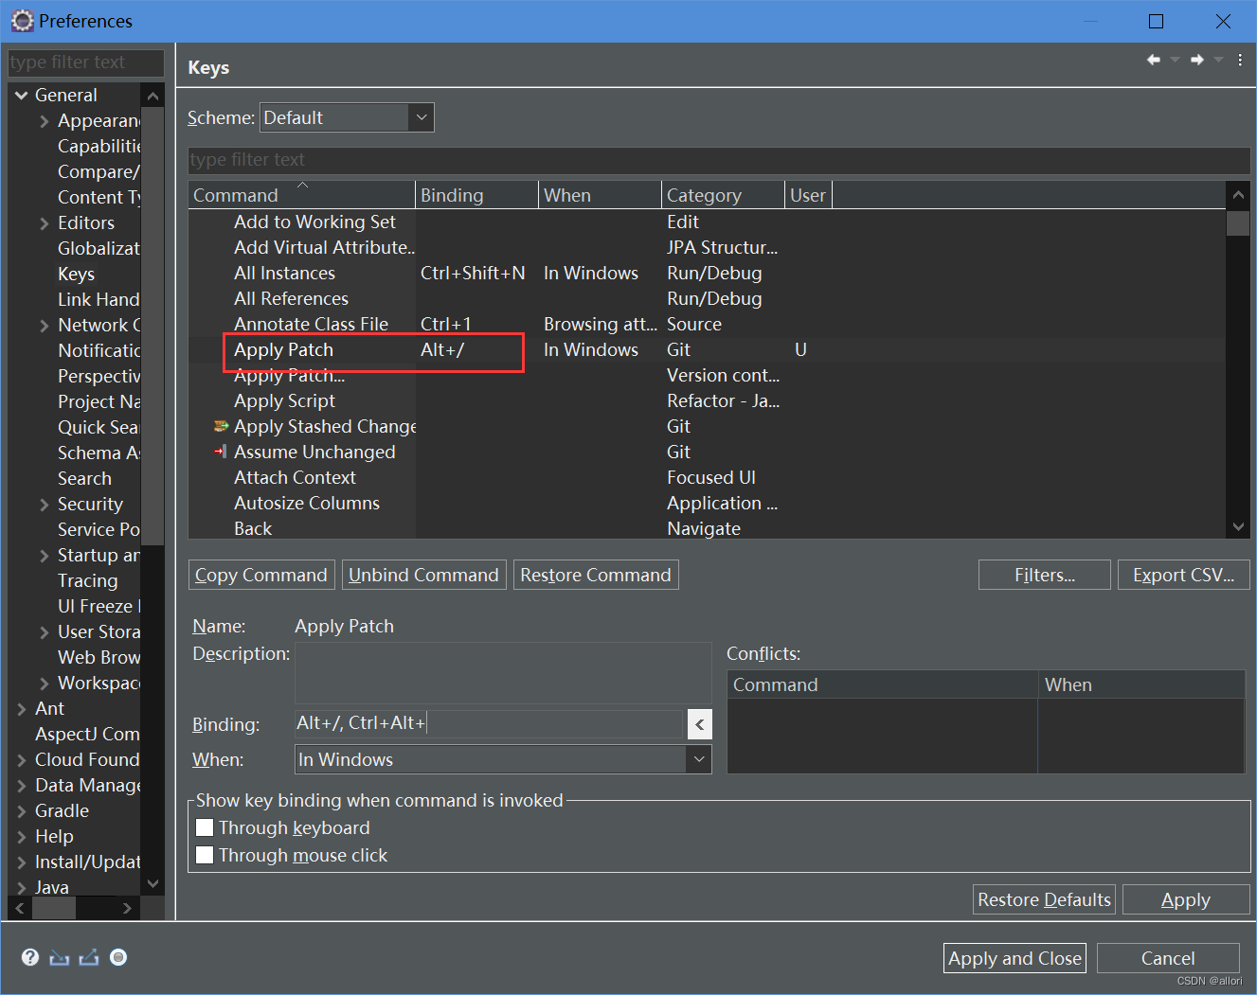Open the view menu via three-dot icon
The width and height of the screenshot is (1257, 995).
coord(1239,59)
